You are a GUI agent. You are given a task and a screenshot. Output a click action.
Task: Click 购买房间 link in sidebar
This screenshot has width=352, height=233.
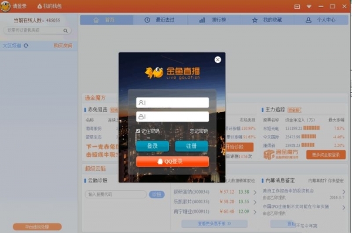point(63,46)
